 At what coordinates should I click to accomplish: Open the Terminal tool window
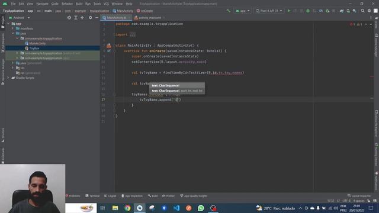(92, 196)
